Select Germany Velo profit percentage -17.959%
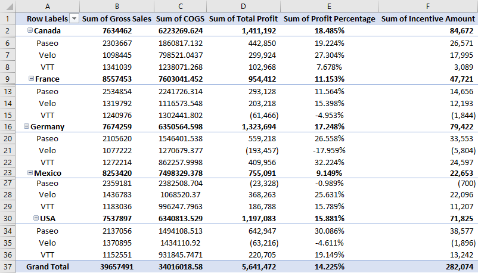Viewport: 478px width, 273px height. (330, 150)
